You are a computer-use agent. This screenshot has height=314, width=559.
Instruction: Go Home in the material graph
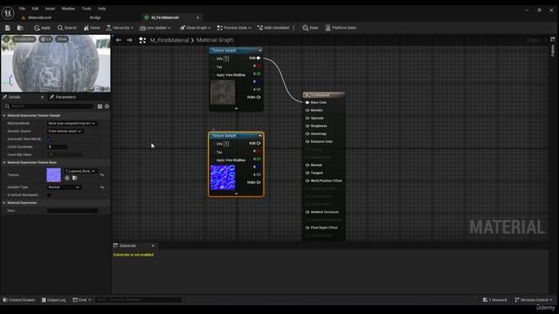(92, 28)
